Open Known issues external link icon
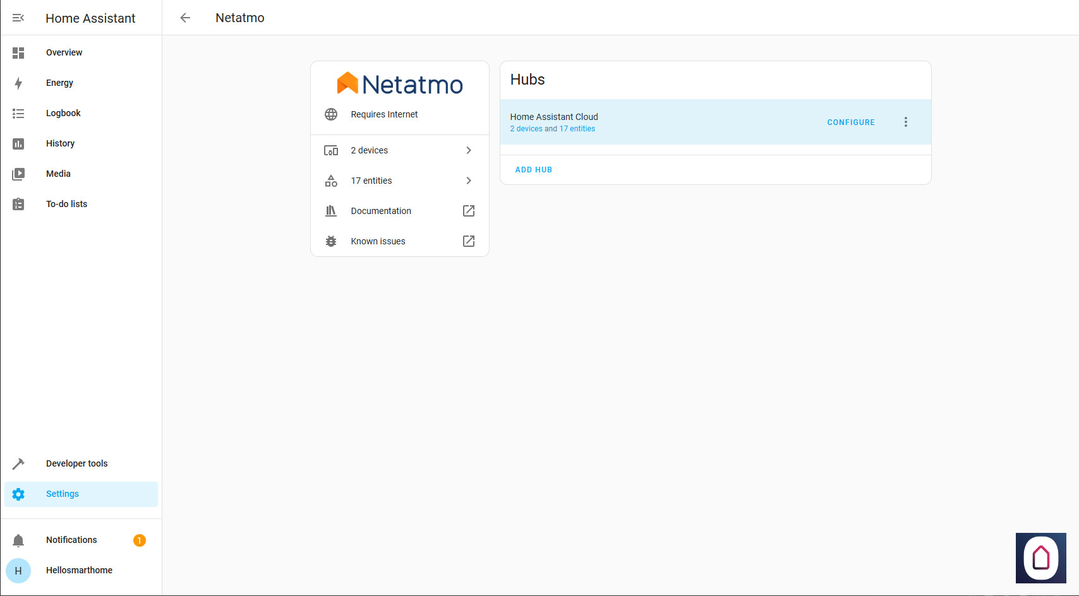The width and height of the screenshot is (1079, 596). [x=469, y=241]
